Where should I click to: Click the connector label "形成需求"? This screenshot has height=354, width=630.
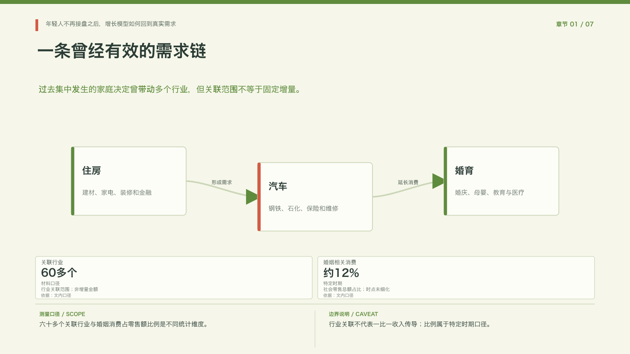pos(222,183)
